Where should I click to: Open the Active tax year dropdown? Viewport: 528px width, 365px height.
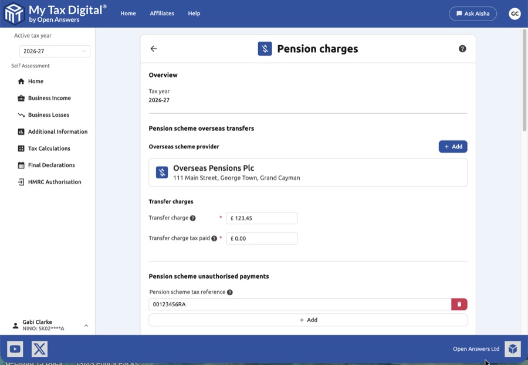(x=55, y=52)
